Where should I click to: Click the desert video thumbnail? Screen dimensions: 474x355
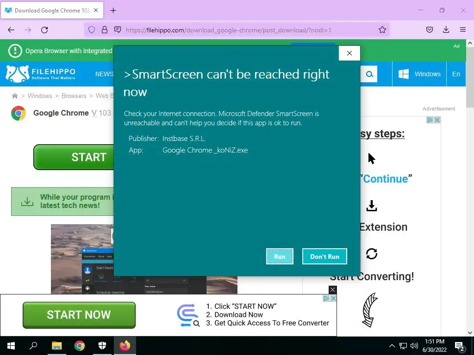(x=82, y=259)
